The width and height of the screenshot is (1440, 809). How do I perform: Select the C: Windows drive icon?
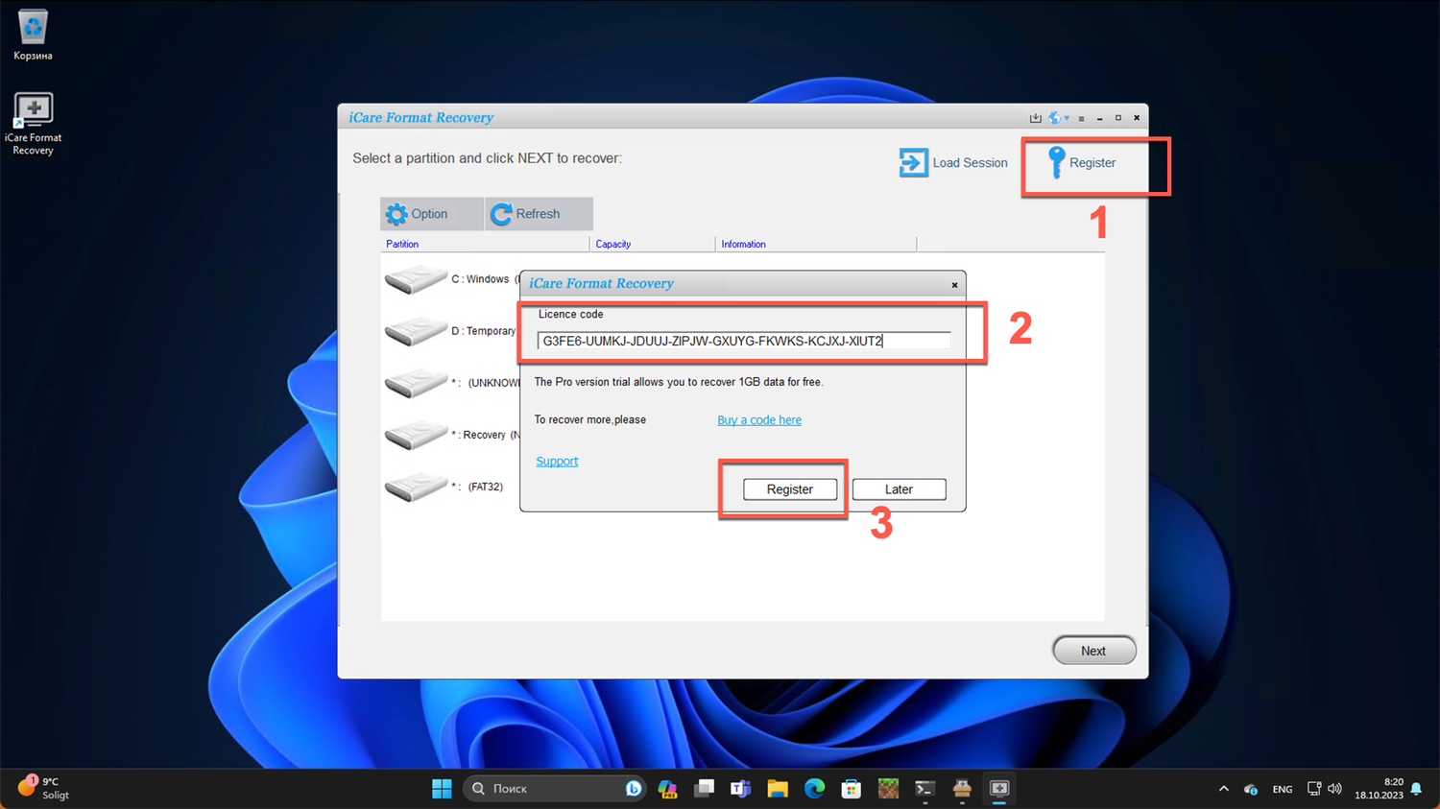[x=416, y=279]
